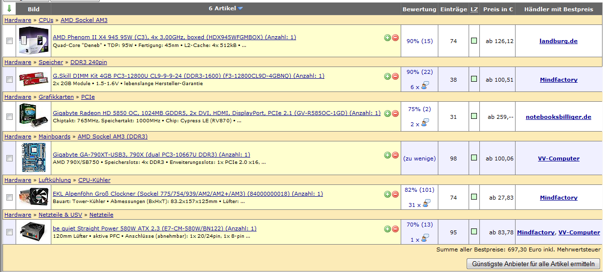Select checkbox for AMD Phenom II X4 945
This screenshot has width=603, height=272.
[9, 41]
